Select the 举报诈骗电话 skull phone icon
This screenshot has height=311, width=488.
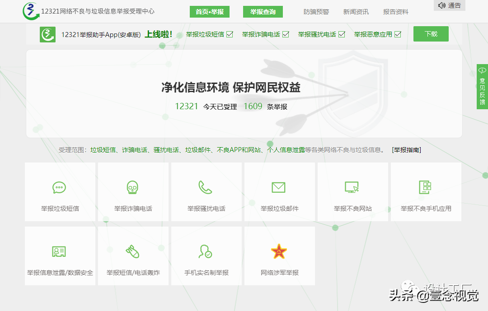click(133, 187)
